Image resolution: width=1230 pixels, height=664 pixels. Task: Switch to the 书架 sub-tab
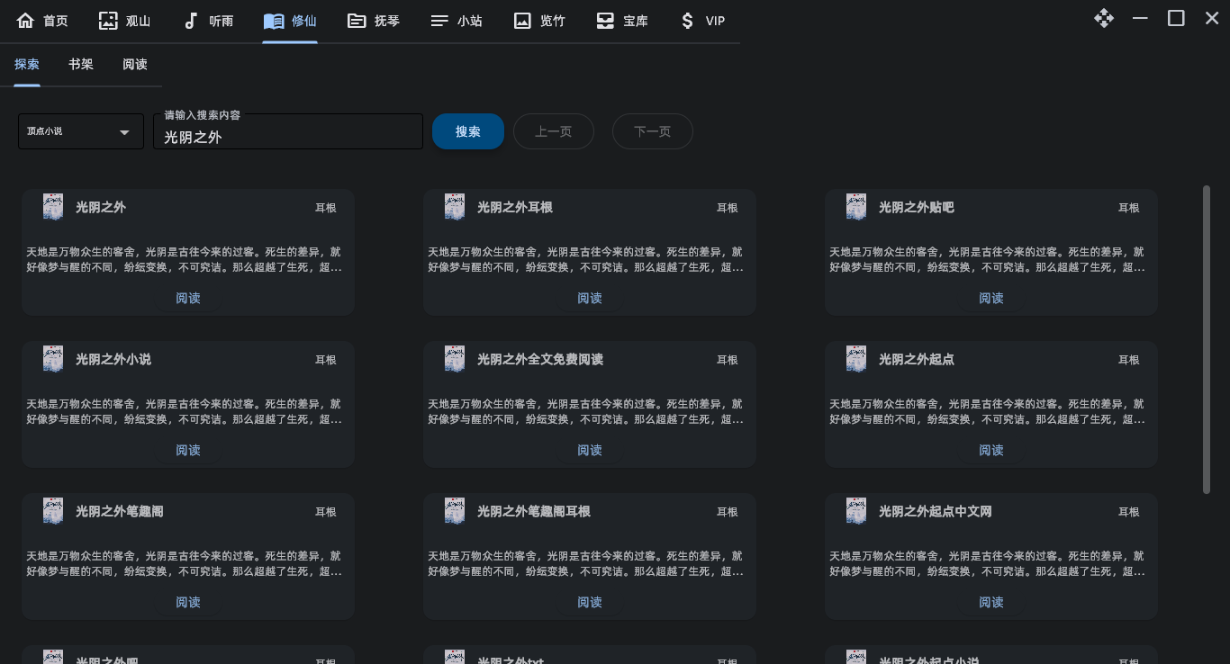tap(81, 65)
